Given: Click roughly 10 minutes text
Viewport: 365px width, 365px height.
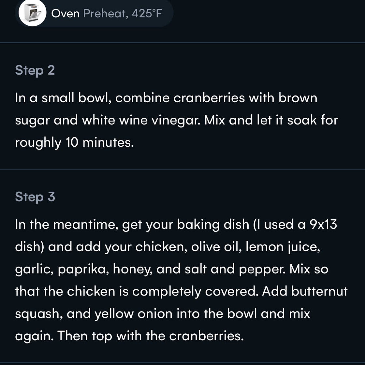Looking at the screenshot, I should coord(75,143).
